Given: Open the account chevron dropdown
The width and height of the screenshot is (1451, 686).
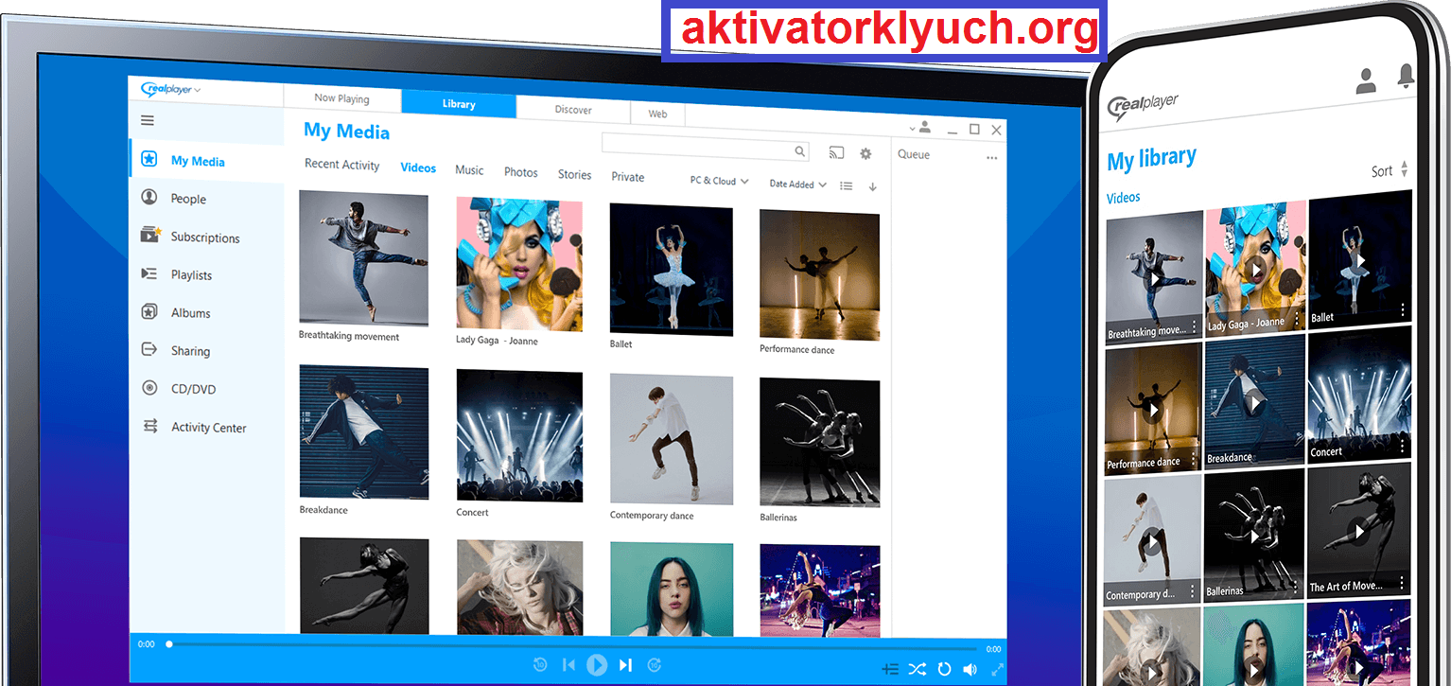Looking at the screenshot, I should [913, 128].
